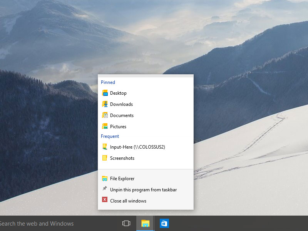The height and width of the screenshot is (231, 308).
Task: Click the Frequent section header
Action: 110,136
